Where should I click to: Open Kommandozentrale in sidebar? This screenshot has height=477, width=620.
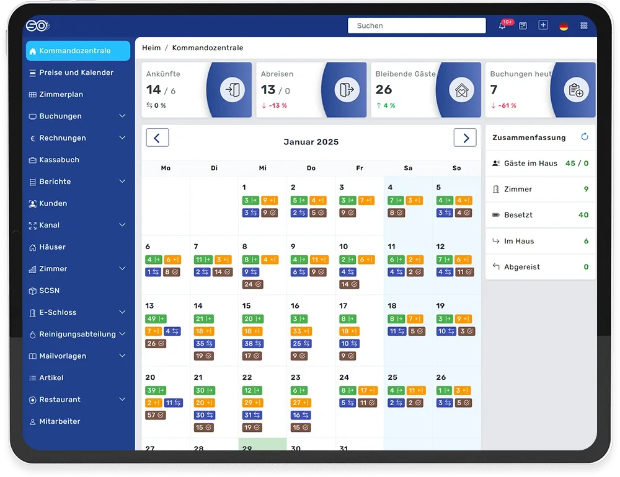tap(78, 51)
